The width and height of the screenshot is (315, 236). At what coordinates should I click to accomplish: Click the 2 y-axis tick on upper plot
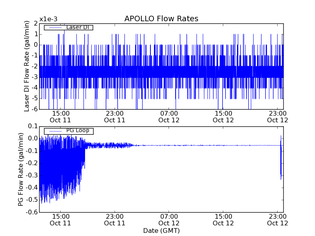[35, 23]
